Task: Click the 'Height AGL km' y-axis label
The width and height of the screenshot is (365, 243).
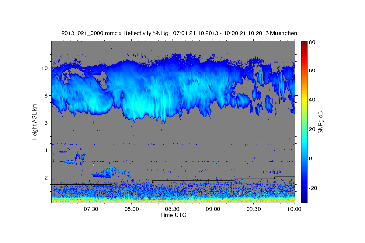Action: [x=35, y=122]
